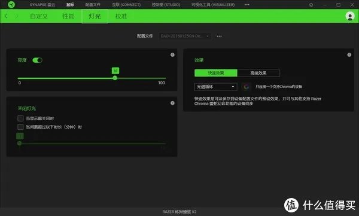Click the brightness value label above slider

click(115, 71)
